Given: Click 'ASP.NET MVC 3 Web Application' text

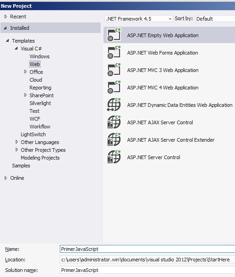Looking at the screenshot, I should click(x=163, y=70).
